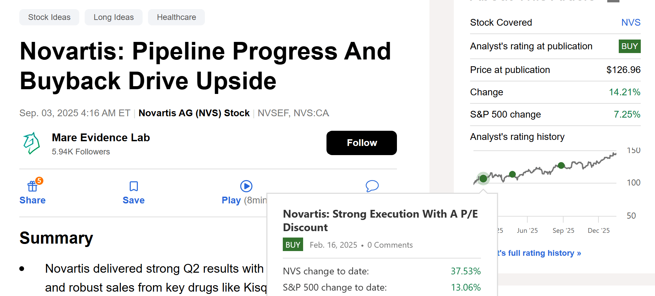
Task: Click the highlighted first rating dot on chart
Action: tap(483, 178)
